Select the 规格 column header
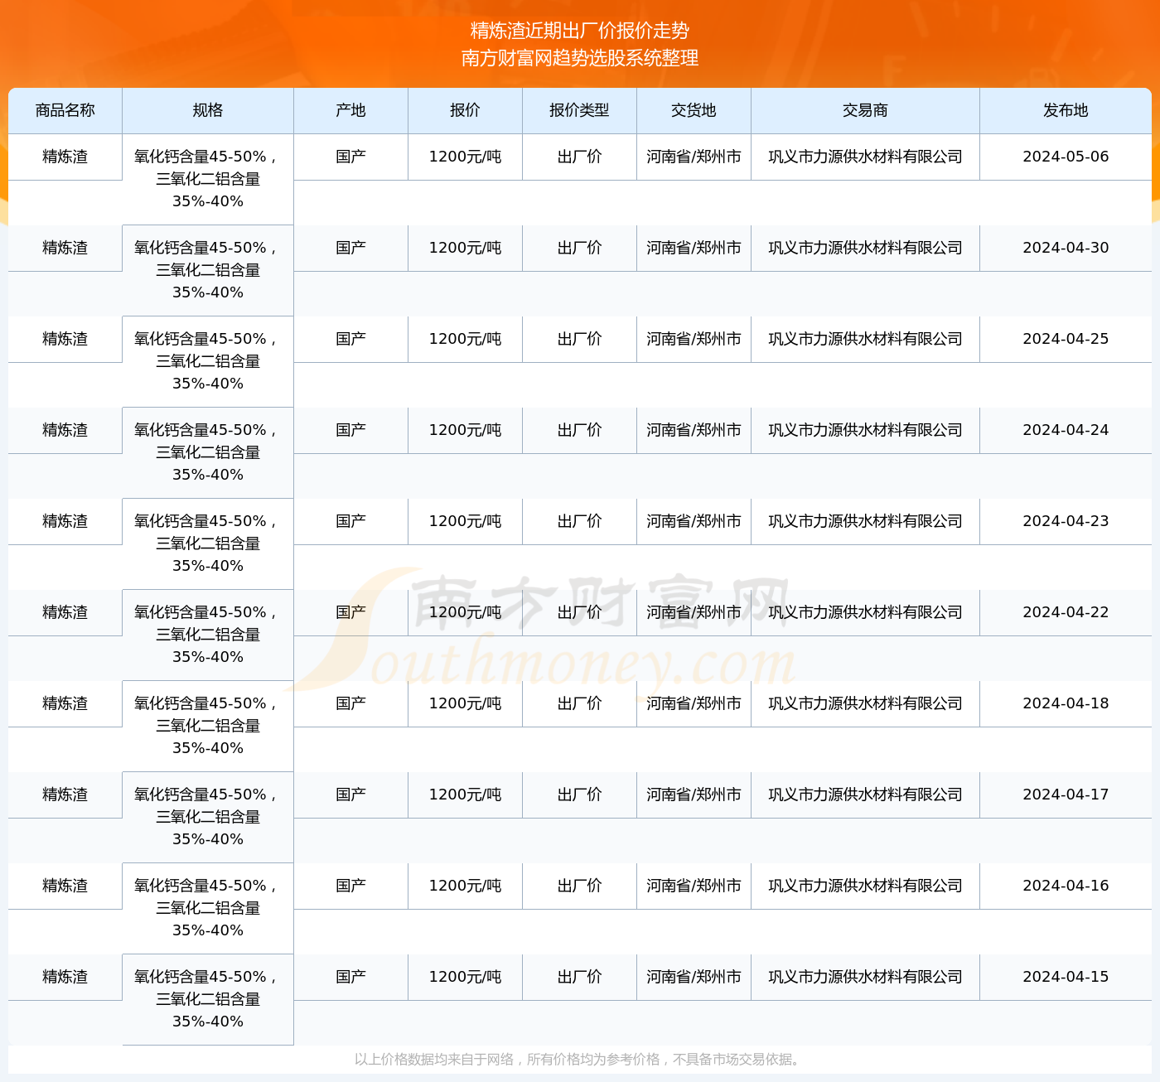Screen dimensions: 1160x1082 coord(208,110)
